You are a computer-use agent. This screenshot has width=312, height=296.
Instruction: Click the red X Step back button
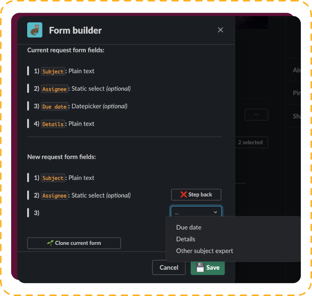(x=196, y=195)
